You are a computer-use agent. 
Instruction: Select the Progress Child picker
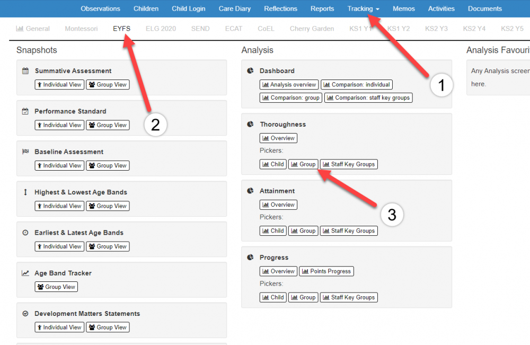pyautogui.click(x=273, y=297)
